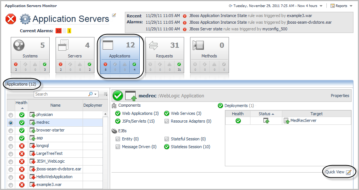Select the LargeTreeTest radio button

coord(11,154)
